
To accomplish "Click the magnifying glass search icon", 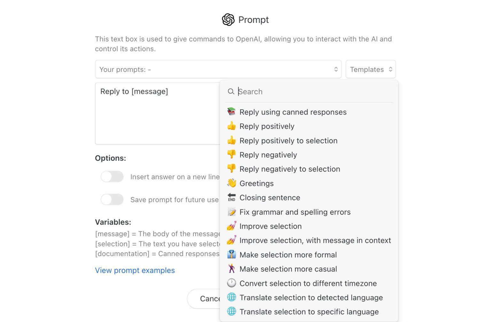I will click(x=231, y=92).
